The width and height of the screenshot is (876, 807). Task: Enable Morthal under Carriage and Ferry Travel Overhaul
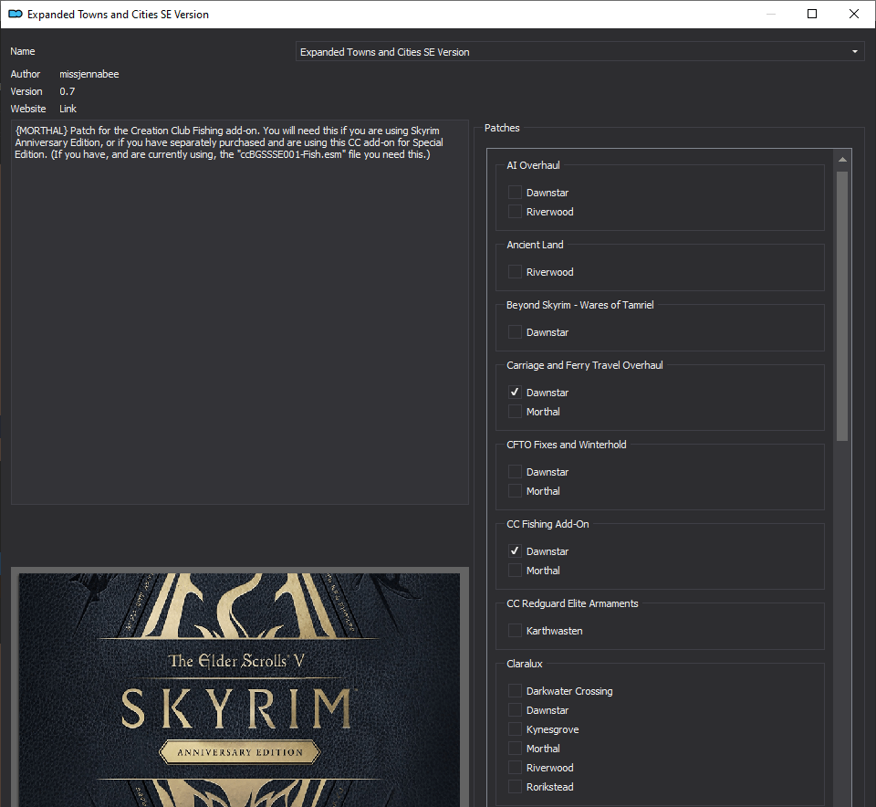pos(515,412)
